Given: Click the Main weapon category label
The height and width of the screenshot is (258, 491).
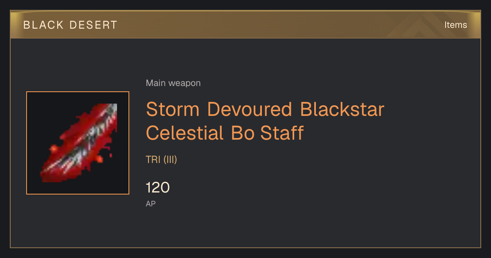Looking at the screenshot, I should [173, 83].
